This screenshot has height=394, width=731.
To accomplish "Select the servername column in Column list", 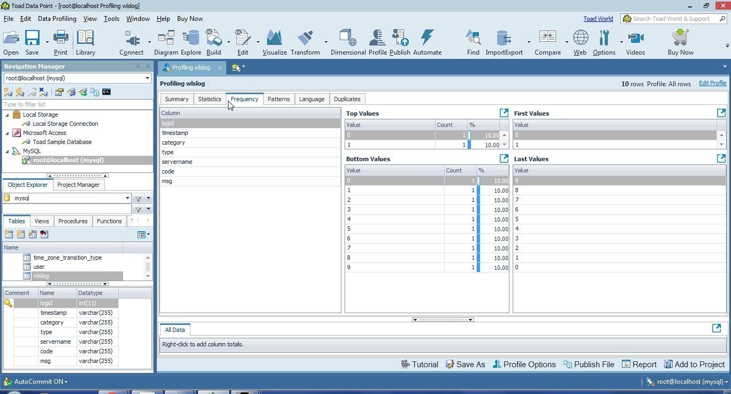I will tap(250, 162).
